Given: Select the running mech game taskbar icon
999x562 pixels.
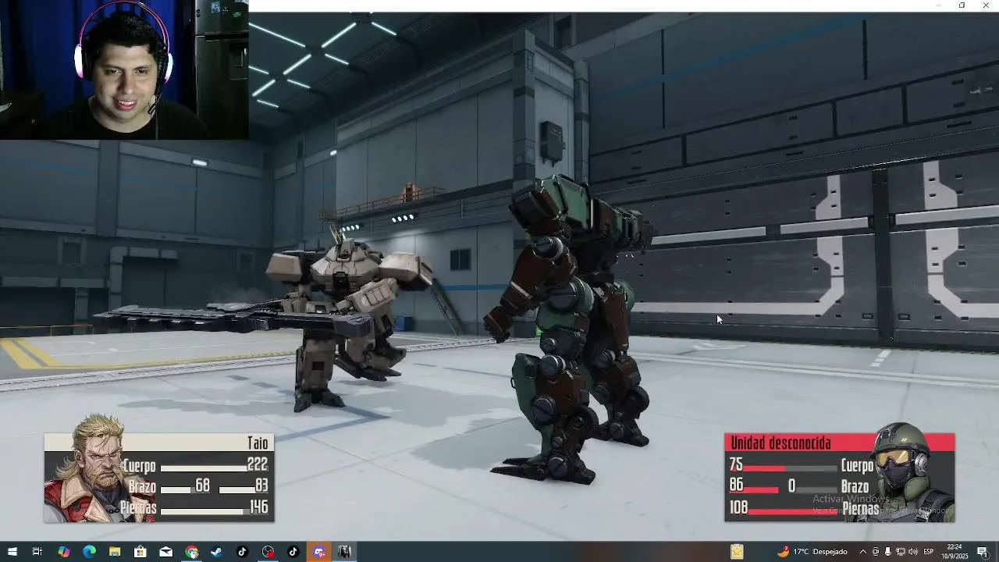Looking at the screenshot, I should [344, 552].
